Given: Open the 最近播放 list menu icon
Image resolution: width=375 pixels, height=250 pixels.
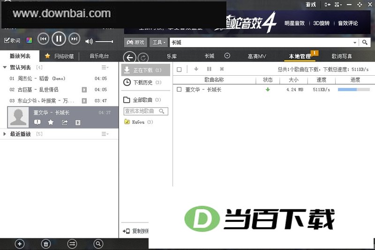Looking at the screenshot, I should coord(105,134).
